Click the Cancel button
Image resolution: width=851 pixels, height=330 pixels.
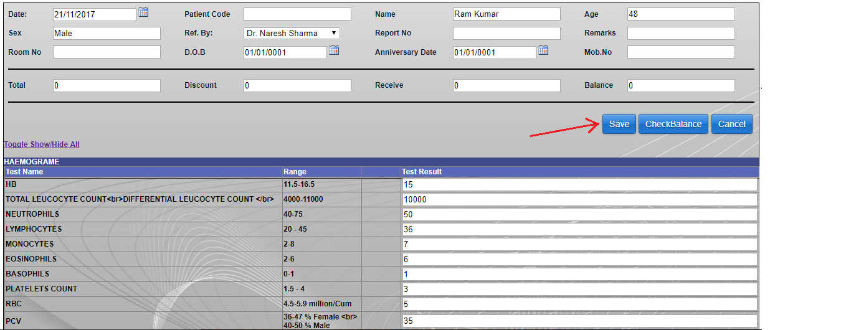point(731,124)
